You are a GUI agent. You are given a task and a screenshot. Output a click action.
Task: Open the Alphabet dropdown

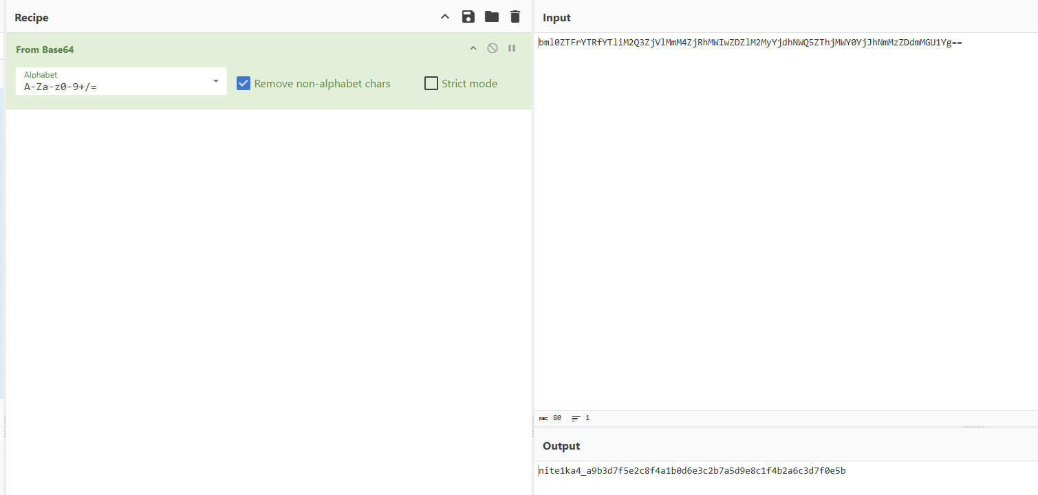216,81
